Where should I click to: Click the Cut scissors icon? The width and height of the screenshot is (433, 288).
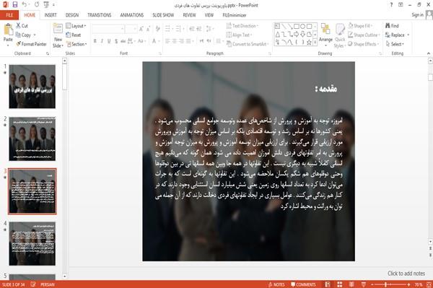pyautogui.click(x=18, y=26)
